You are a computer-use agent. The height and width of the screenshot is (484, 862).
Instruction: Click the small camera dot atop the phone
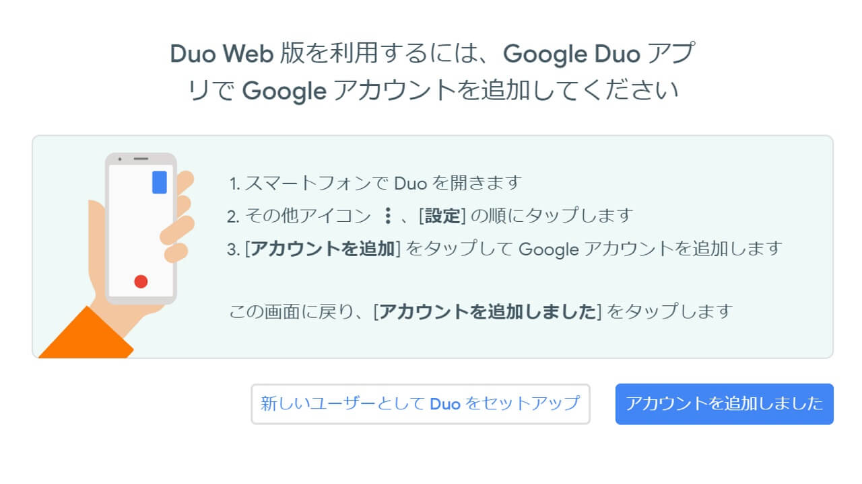(x=120, y=159)
